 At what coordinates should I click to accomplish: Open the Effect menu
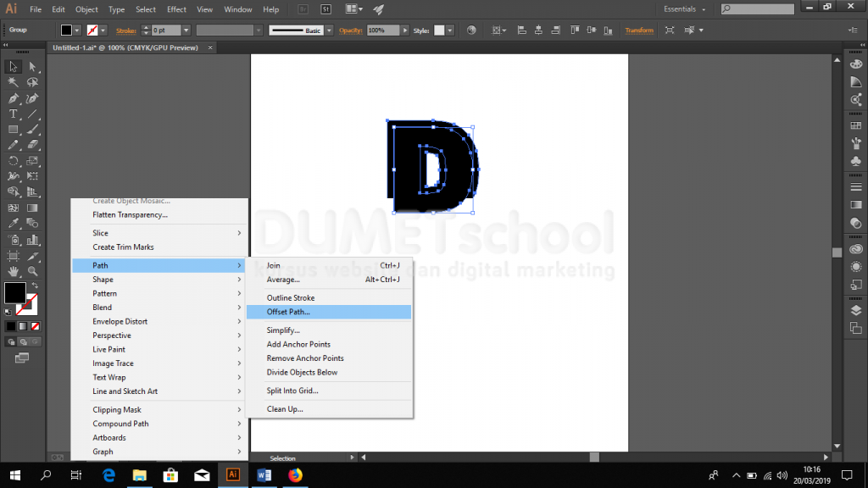coord(176,9)
